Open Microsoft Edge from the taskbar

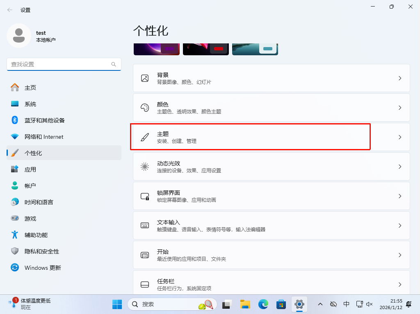pos(263,304)
